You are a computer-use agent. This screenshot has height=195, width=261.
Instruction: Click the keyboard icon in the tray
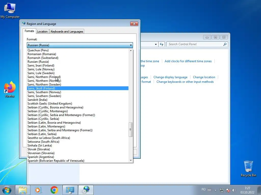point(209,190)
